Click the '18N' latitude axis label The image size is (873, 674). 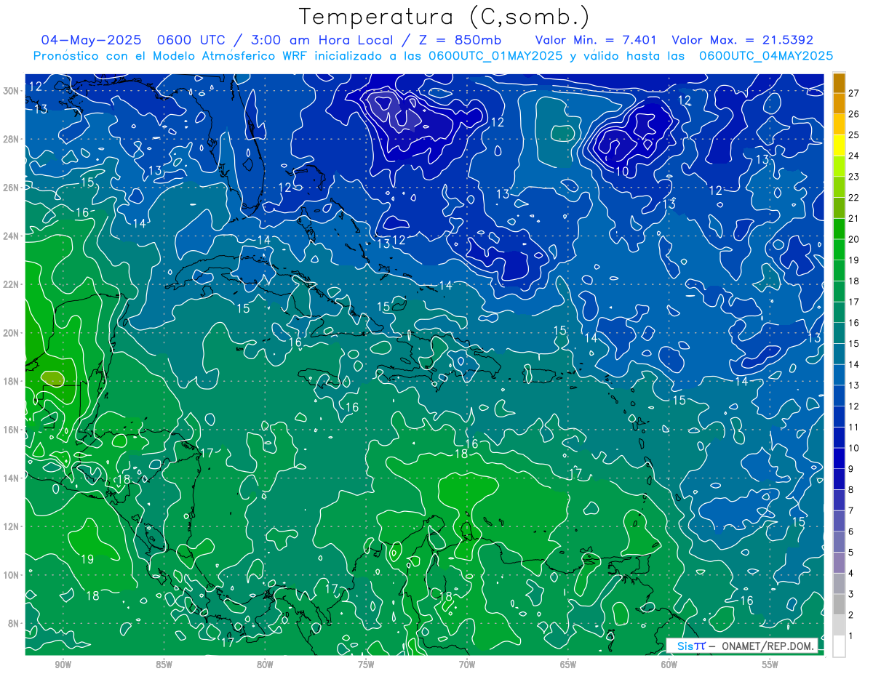[x=11, y=381]
